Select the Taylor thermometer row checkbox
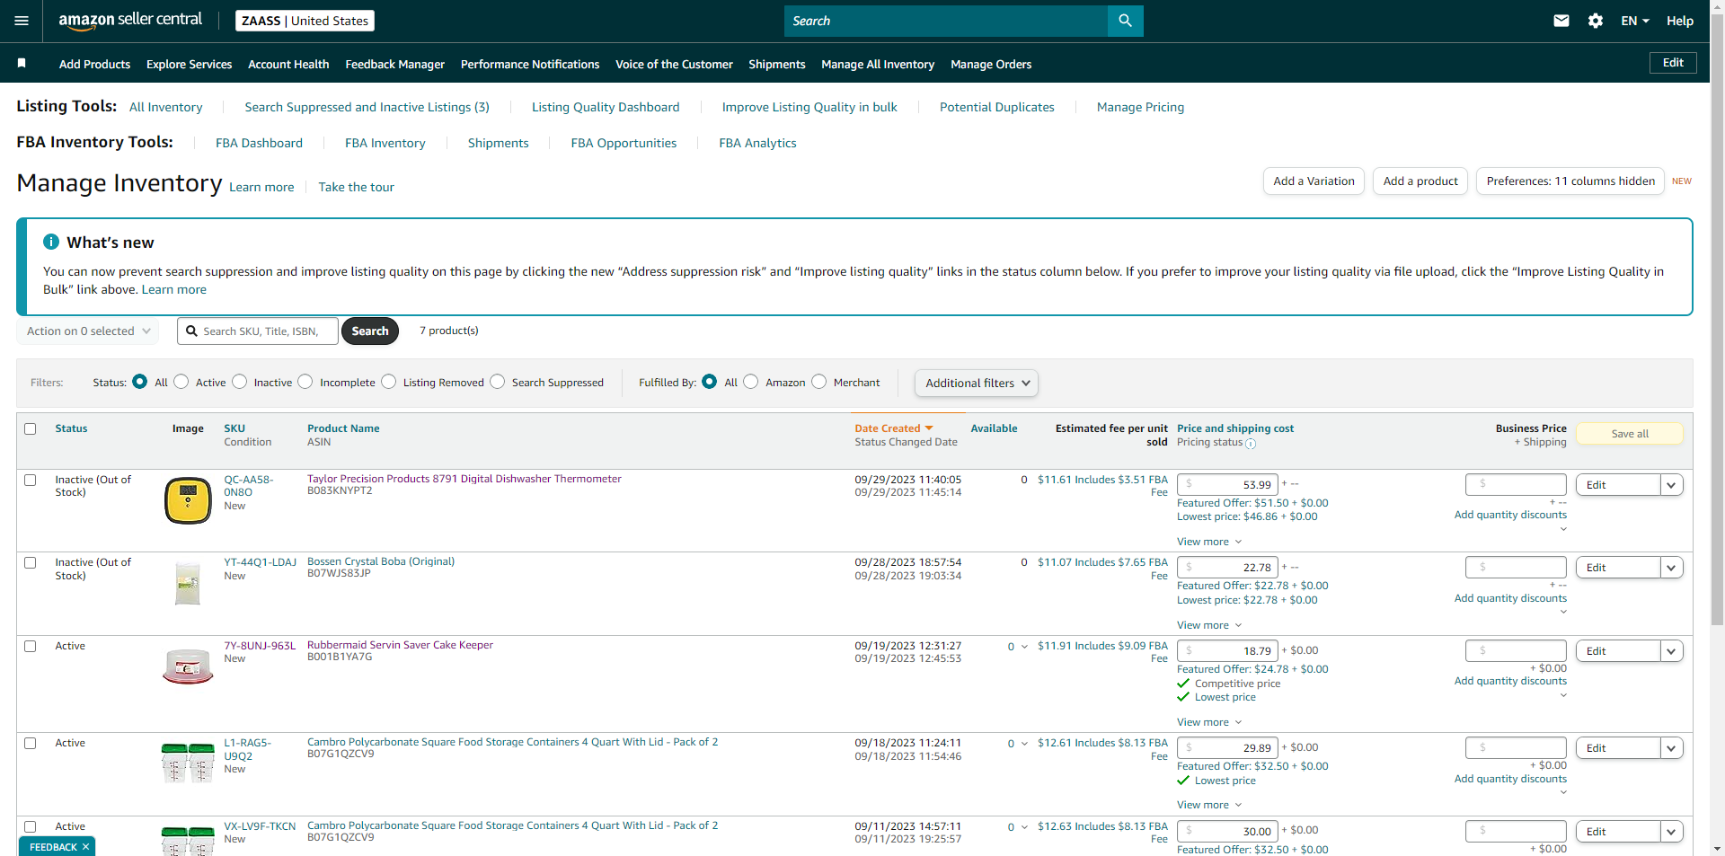Screen dimensions: 1725x856 pos(31,481)
